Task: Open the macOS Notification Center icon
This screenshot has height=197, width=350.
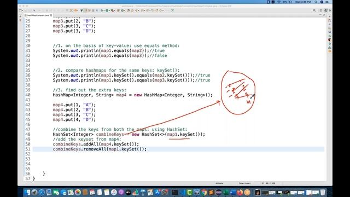Action: click(327, 2)
